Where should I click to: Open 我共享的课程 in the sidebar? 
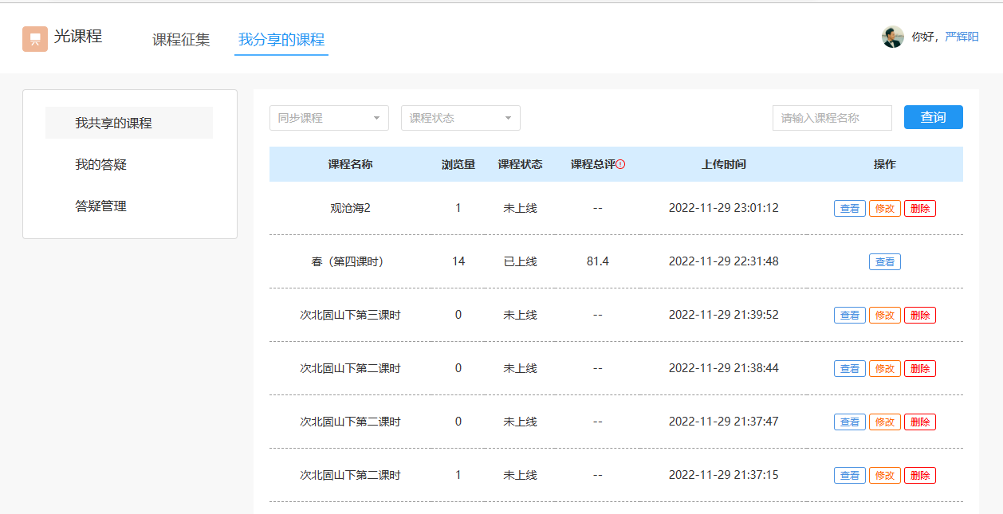point(114,124)
